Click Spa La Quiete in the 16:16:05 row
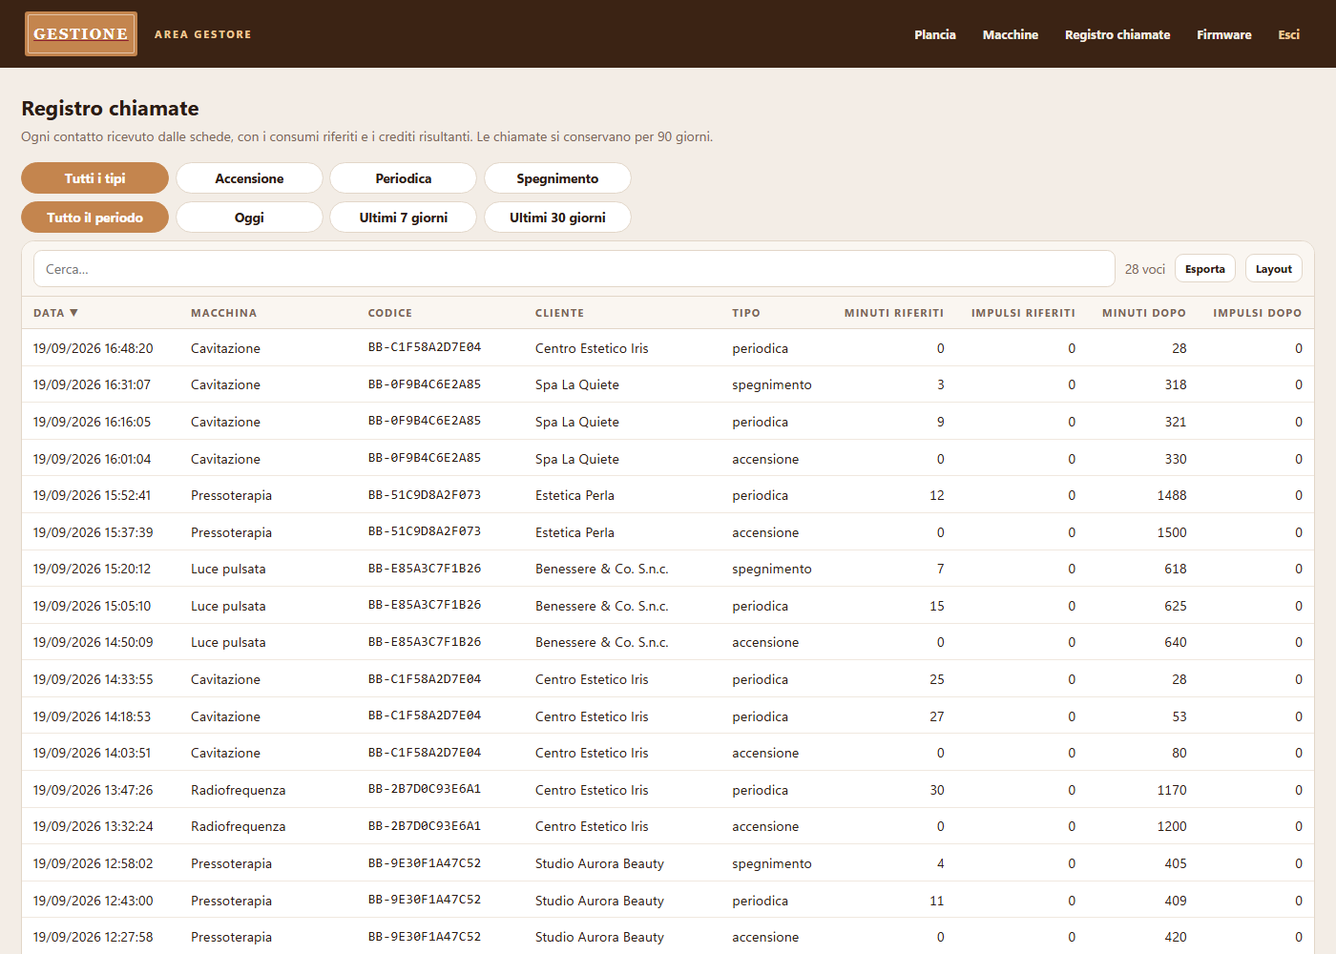The image size is (1336, 954). [577, 422]
